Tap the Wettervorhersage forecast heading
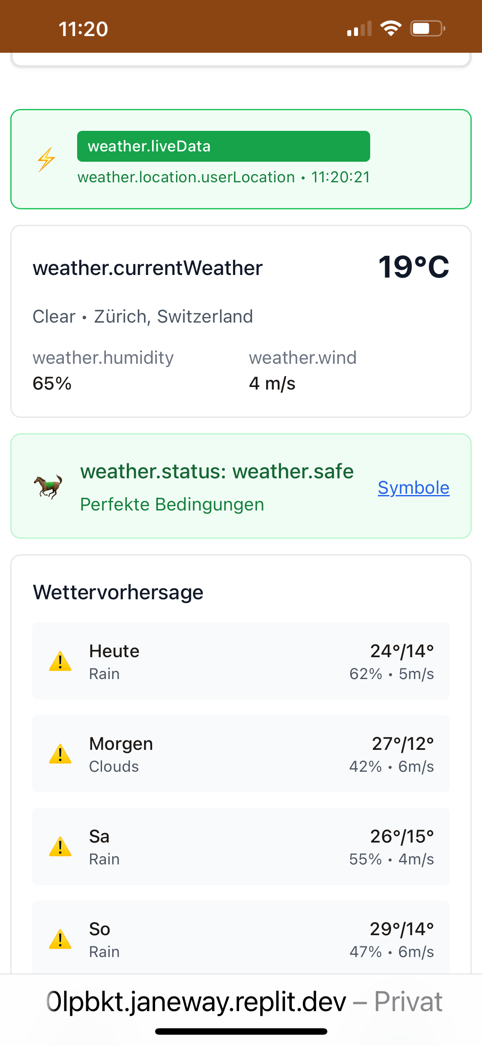The image size is (482, 1045). (x=118, y=592)
